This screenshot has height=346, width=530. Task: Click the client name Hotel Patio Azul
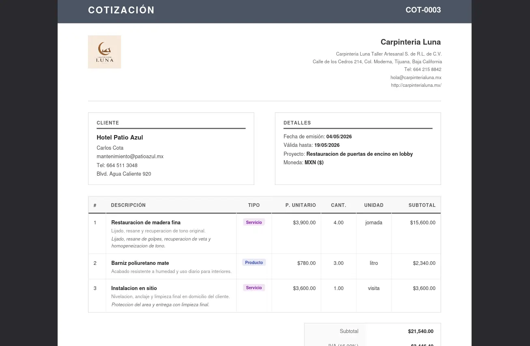click(120, 138)
